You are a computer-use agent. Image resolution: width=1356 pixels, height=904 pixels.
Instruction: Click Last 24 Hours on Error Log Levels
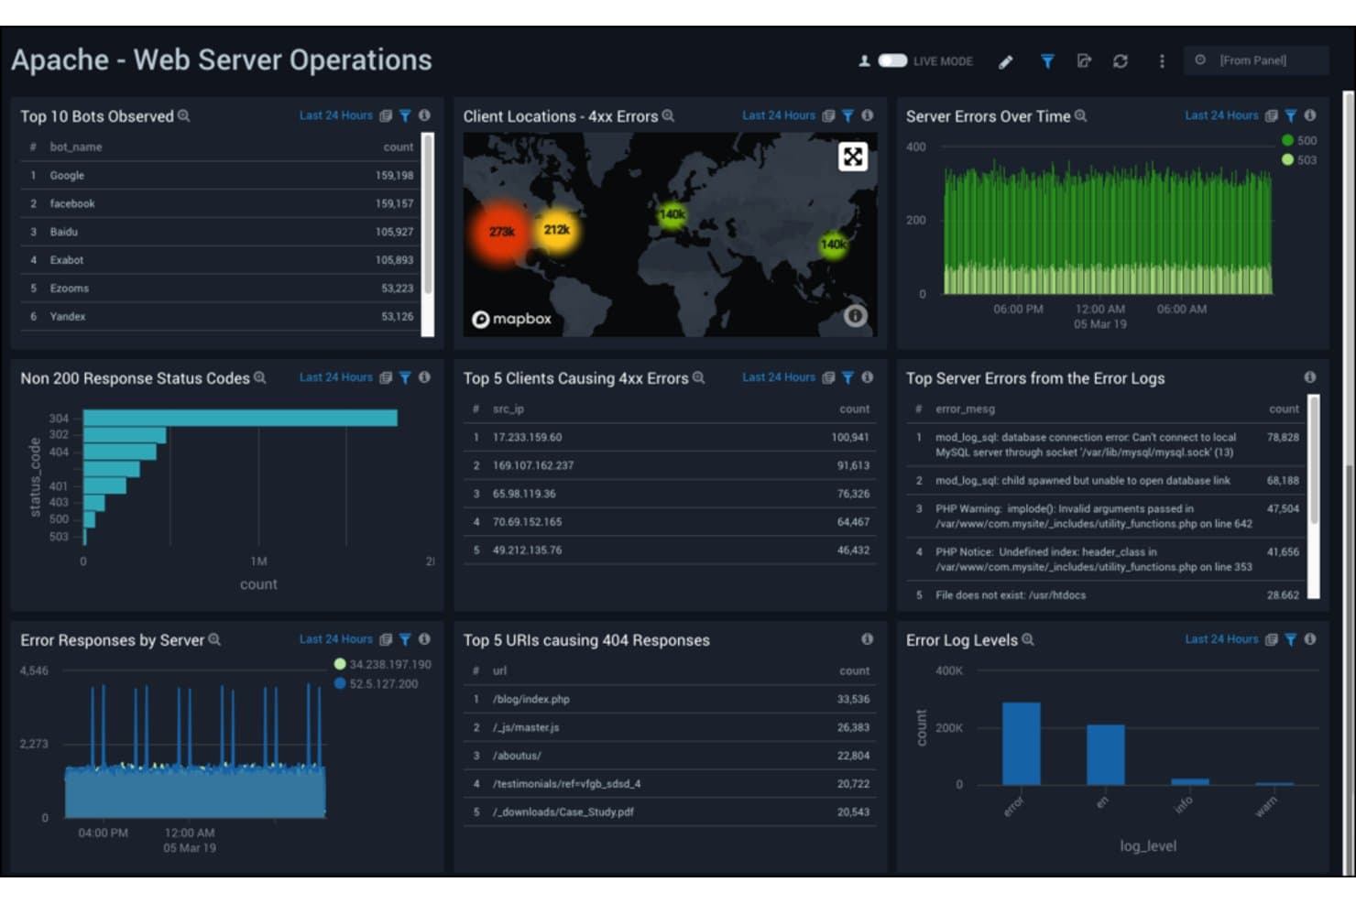click(x=1221, y=639)
